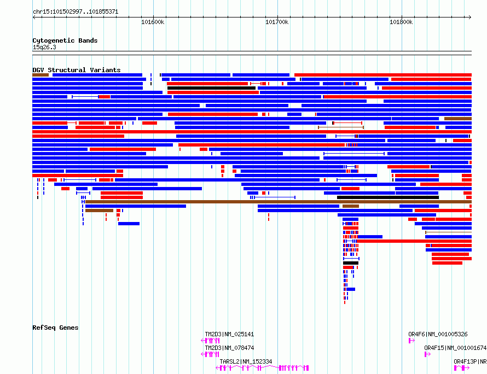Open the OR4F13P gene label
This screenshot has height=374, width=487.
coord(470,361)
